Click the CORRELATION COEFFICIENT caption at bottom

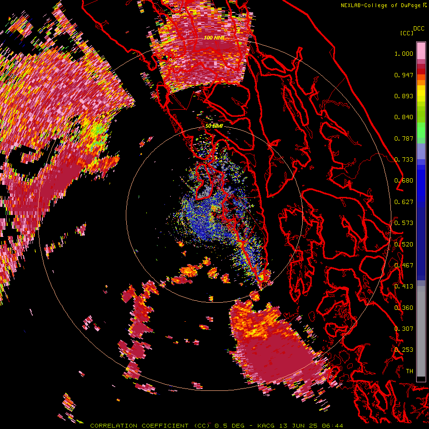point(216,426)
